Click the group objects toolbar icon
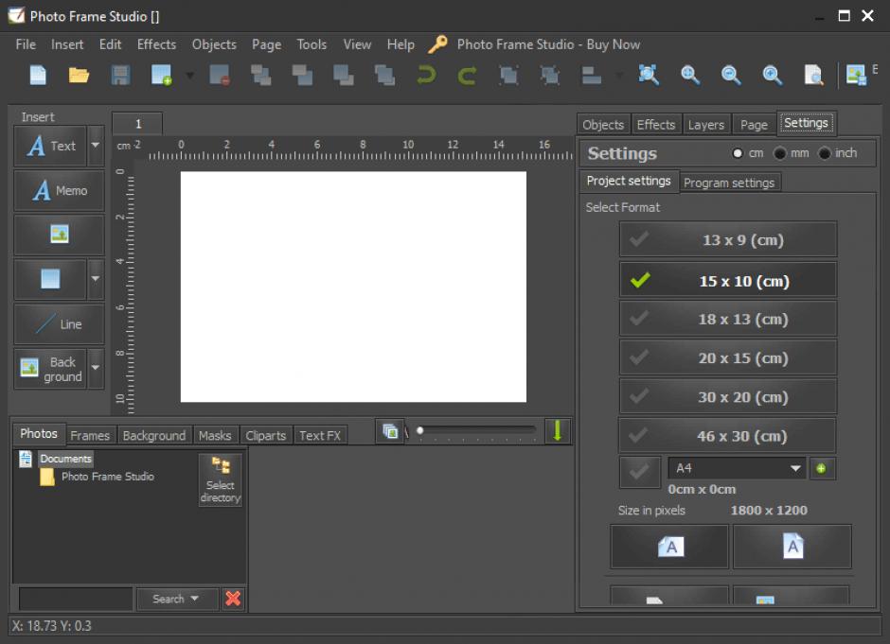This screenshot has width=890, height=644. tap(508, 75)
